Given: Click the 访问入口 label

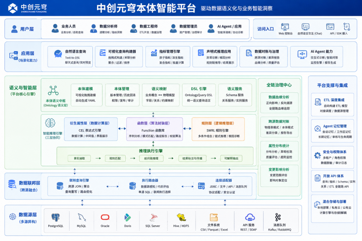Looking at the screenshot, I should click(x=265, y=29).
